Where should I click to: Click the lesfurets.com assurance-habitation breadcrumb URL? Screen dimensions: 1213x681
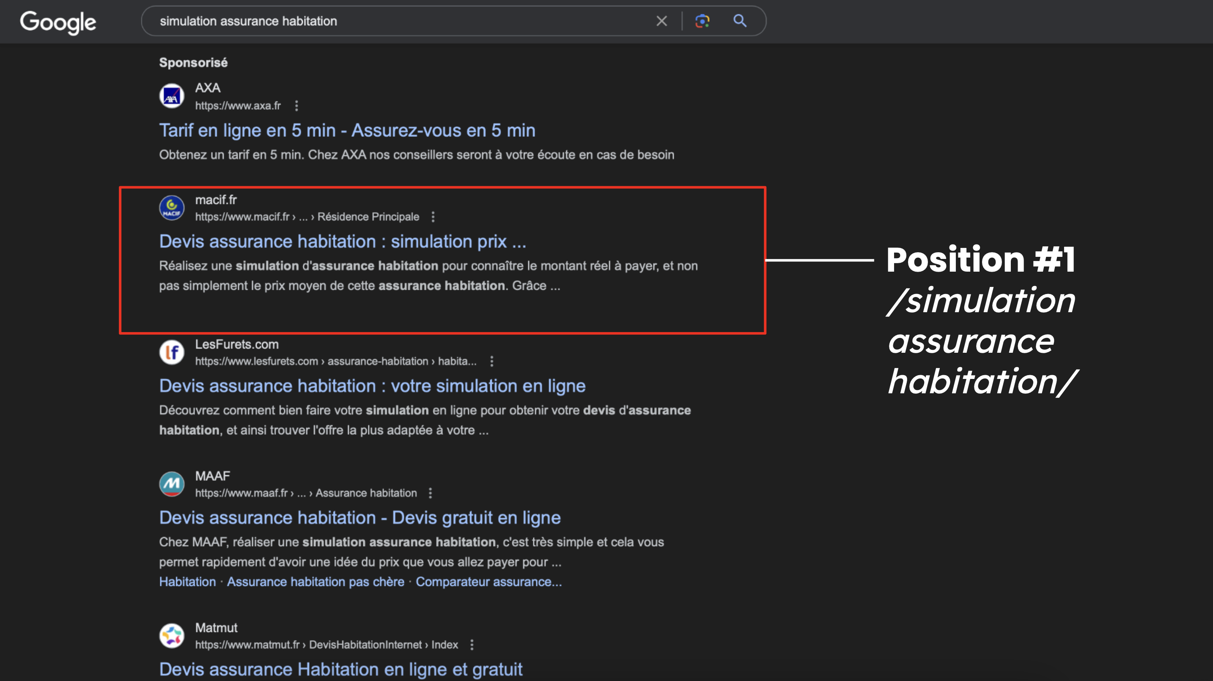[x=336, y=361]
